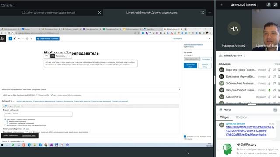Collapse the NextScripts Auto Poster panel arrow
280x157 pixels.
pyautogui.click(x=179, y=89)
